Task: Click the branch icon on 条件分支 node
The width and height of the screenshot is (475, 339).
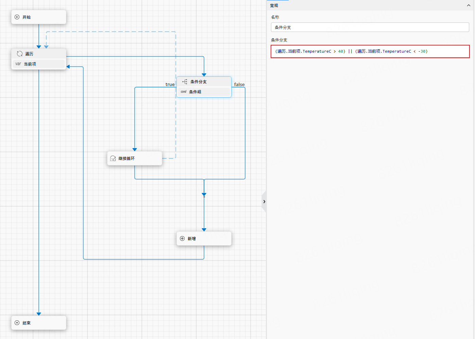Action: click(x=185, y=82)
